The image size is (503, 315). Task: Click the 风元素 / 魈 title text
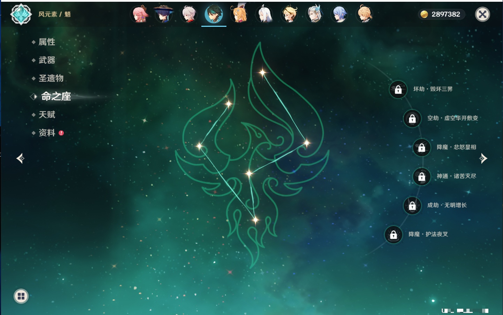coord(54,14)
